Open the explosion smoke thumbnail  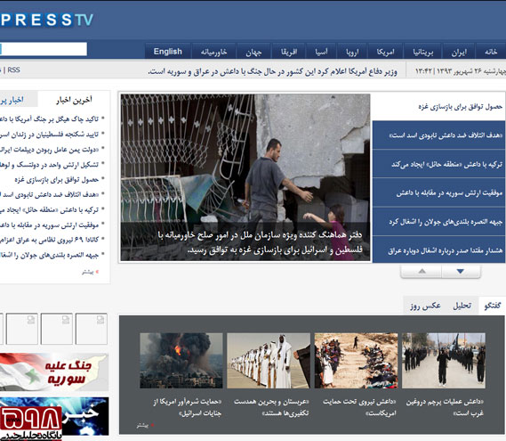(181, 361)
